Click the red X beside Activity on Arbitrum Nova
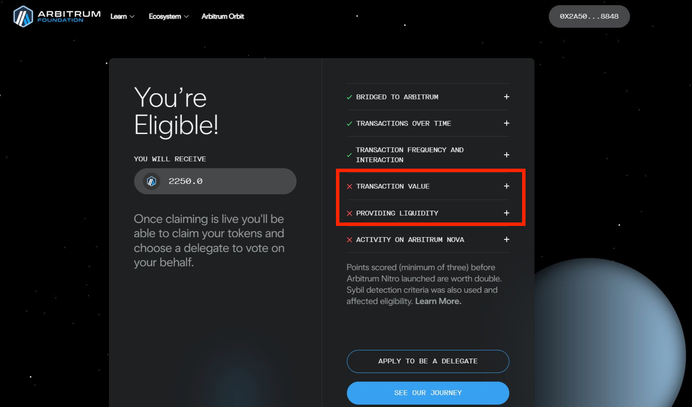 click(x=349, y=240)
